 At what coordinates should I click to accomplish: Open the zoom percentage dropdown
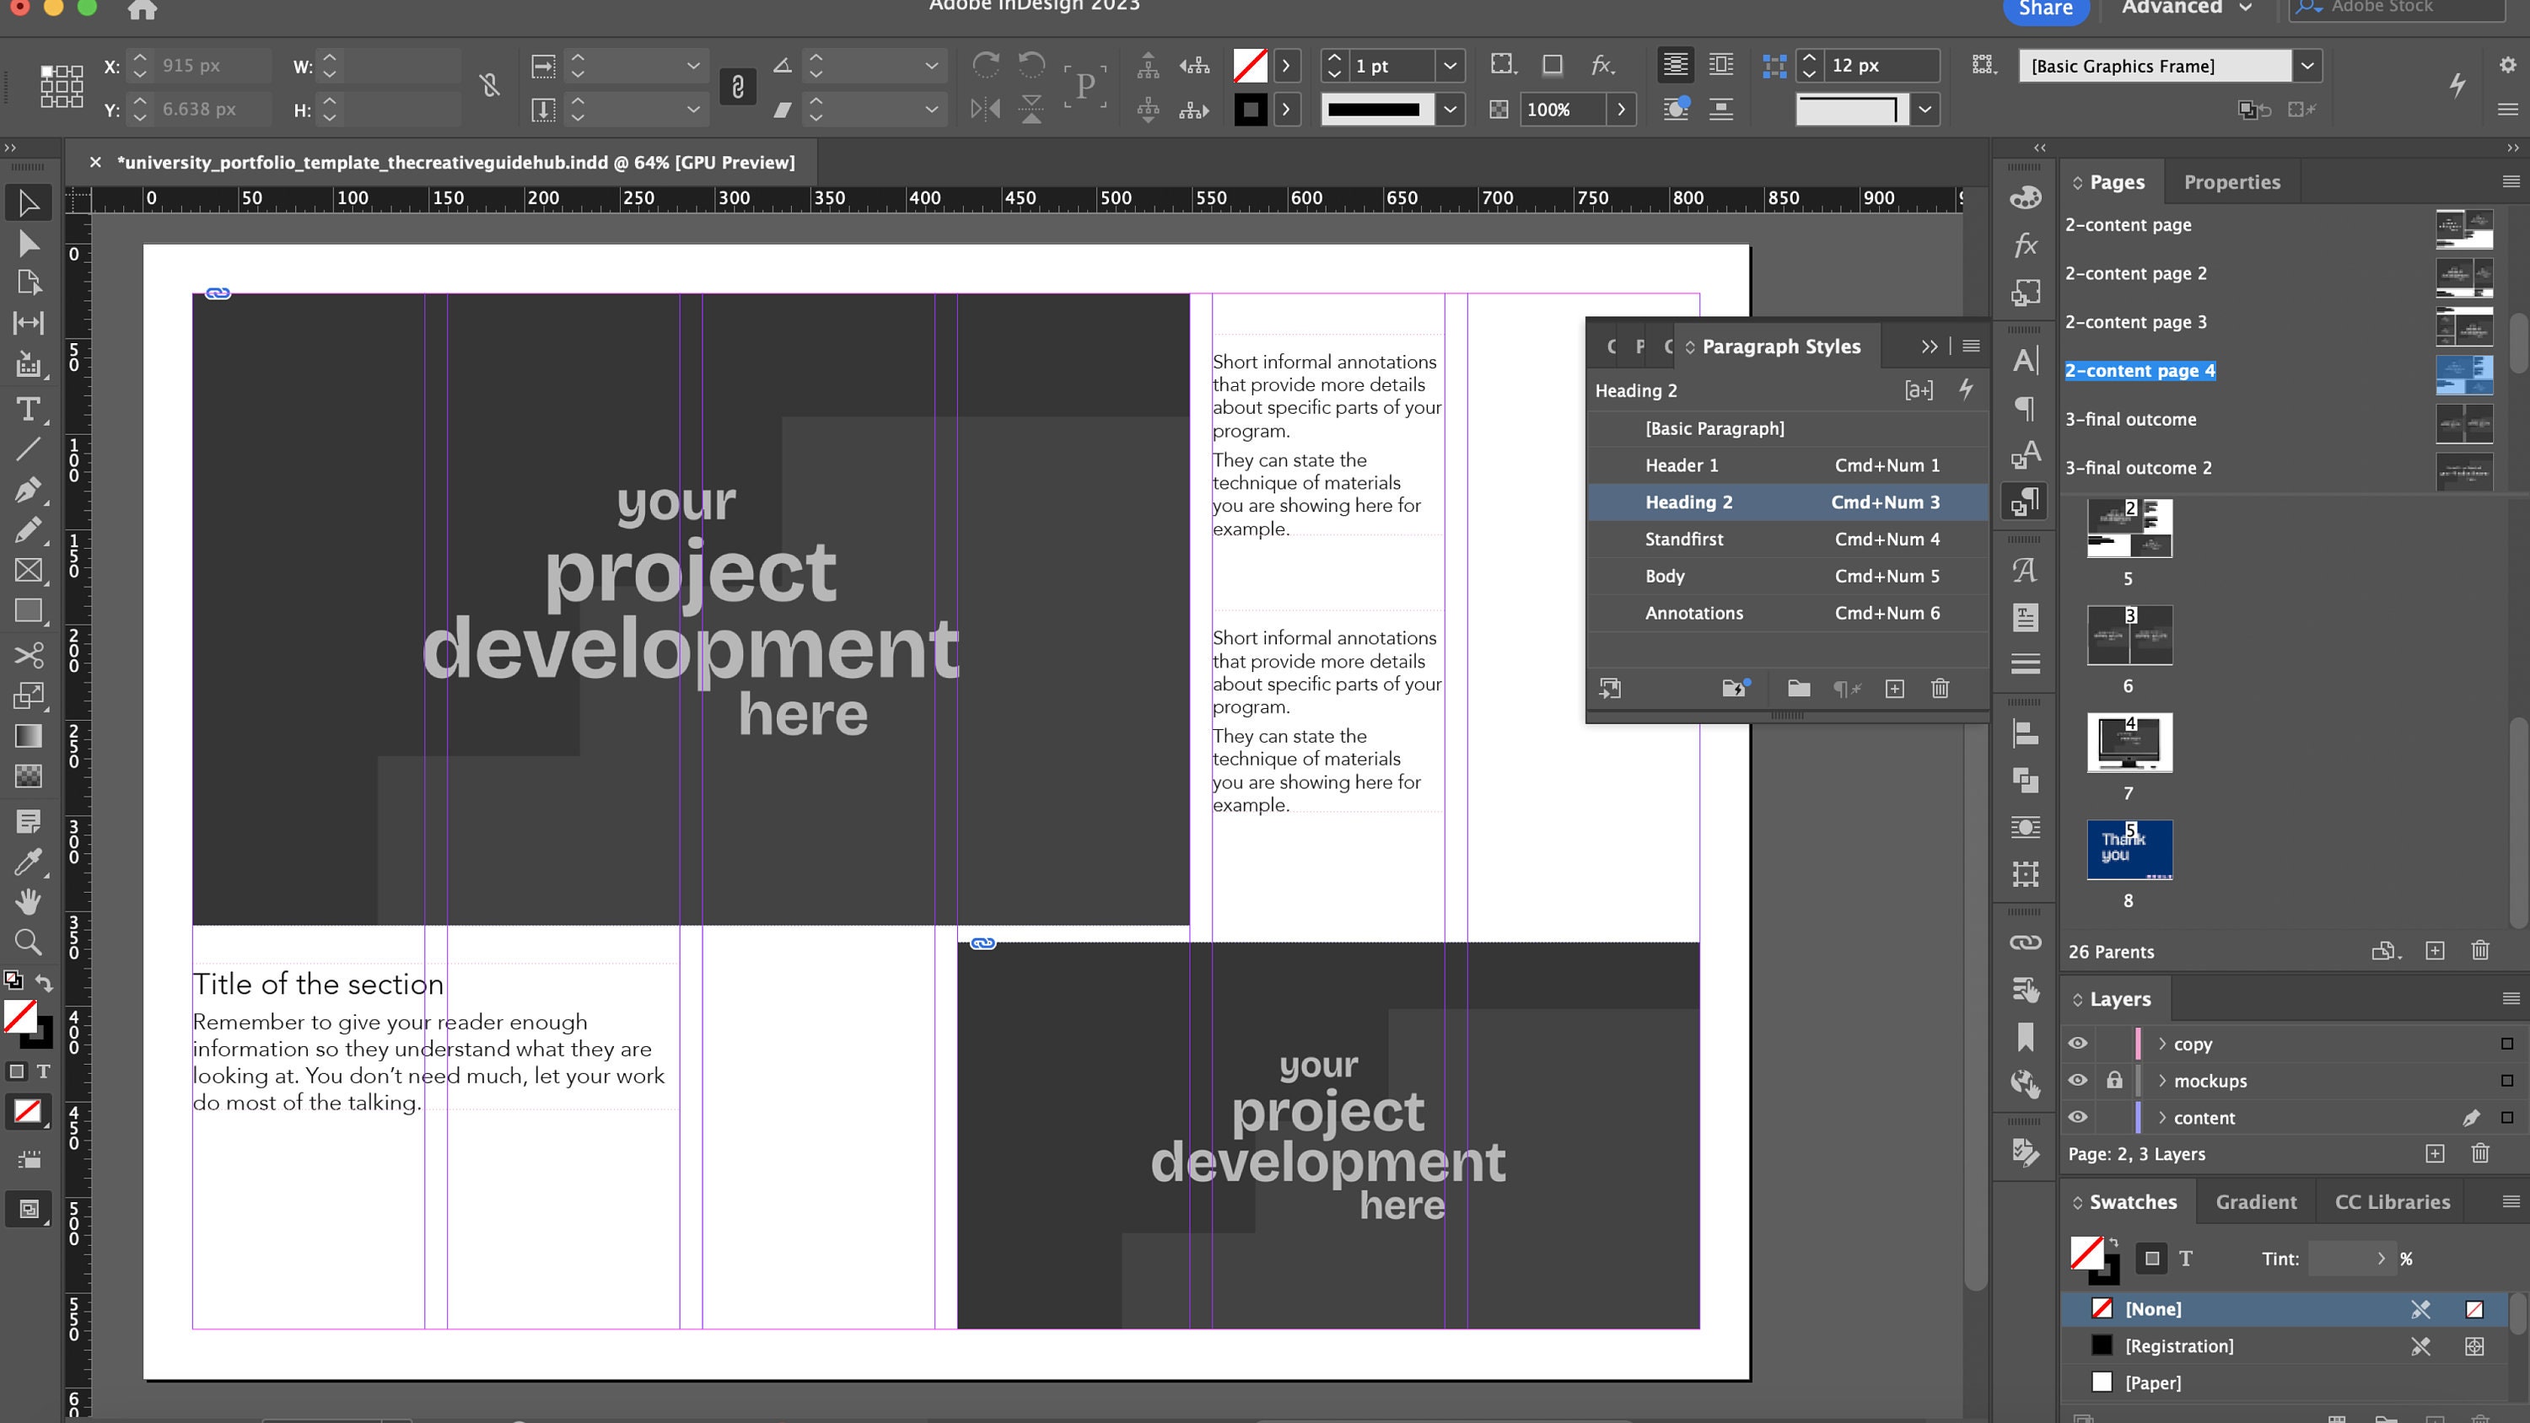point(1621,109)
